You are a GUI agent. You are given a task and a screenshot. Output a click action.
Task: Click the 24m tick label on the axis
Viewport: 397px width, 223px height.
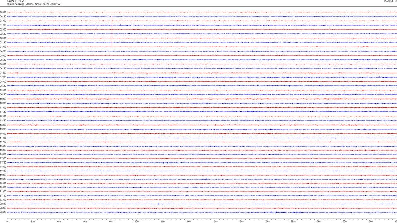319,221
